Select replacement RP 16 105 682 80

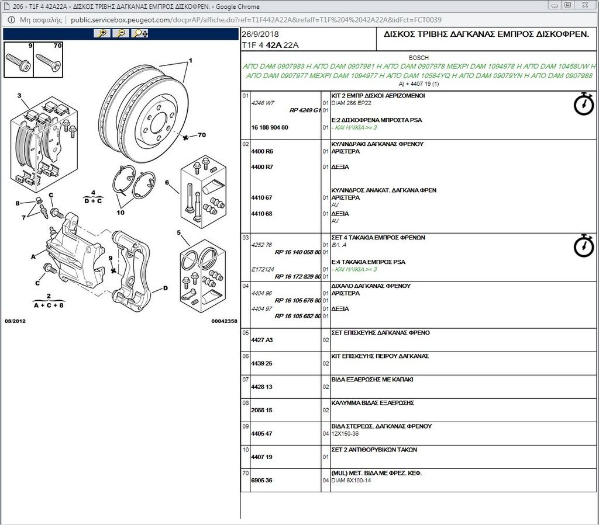(x=298, y=316)
